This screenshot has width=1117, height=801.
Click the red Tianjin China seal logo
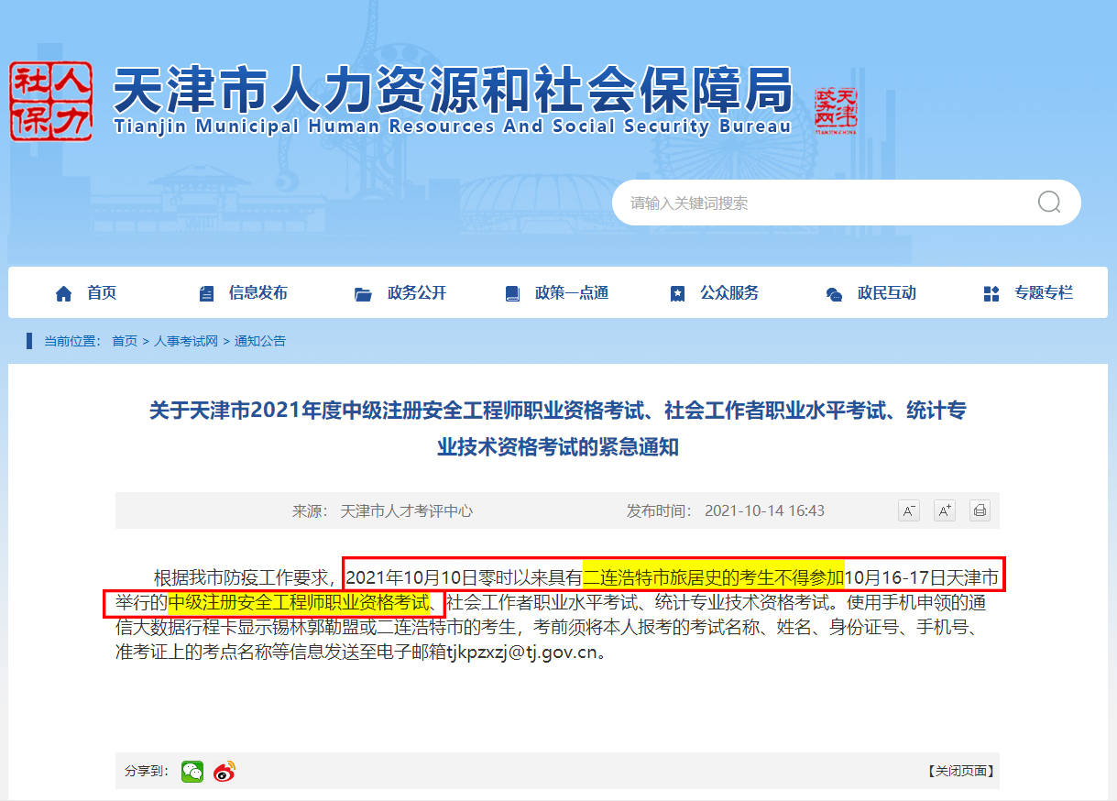point(835,112)
